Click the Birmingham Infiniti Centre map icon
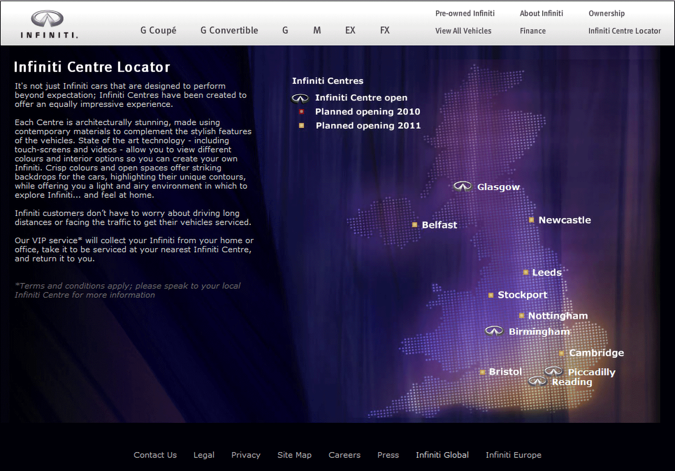675x471 pixels. (494, 331)
